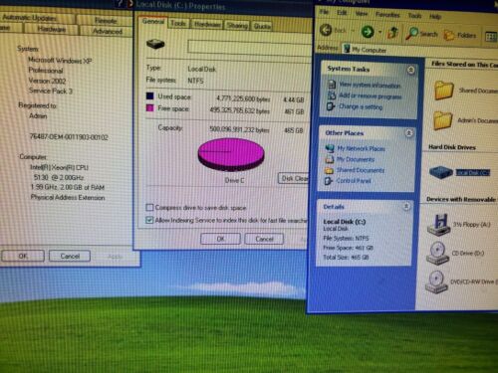
Task: Open the Forward button history dropdown
Action: [380, 33]
